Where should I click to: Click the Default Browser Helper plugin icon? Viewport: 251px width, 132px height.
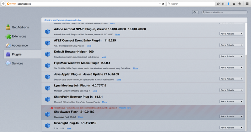[48, 54]
